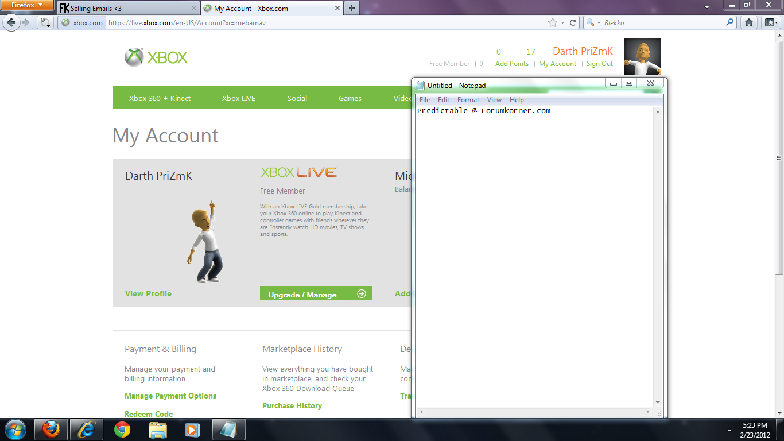Viewport: 784px width, 441px height.
Task: Click the 17 score value in header
Action: [x=531, y=52]
